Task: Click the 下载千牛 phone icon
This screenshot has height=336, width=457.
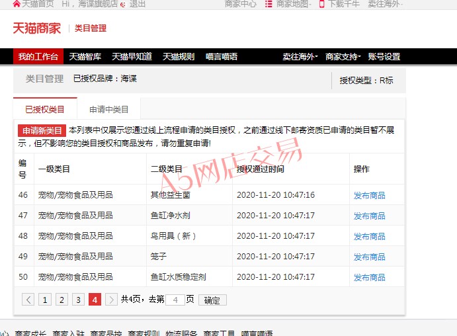Action: point(321,4)
